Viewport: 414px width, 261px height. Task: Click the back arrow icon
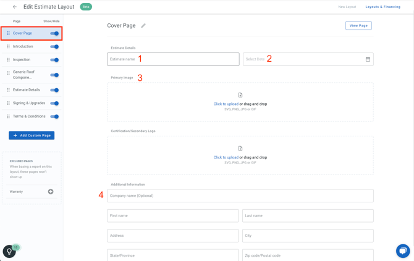[x=15, y=7]
